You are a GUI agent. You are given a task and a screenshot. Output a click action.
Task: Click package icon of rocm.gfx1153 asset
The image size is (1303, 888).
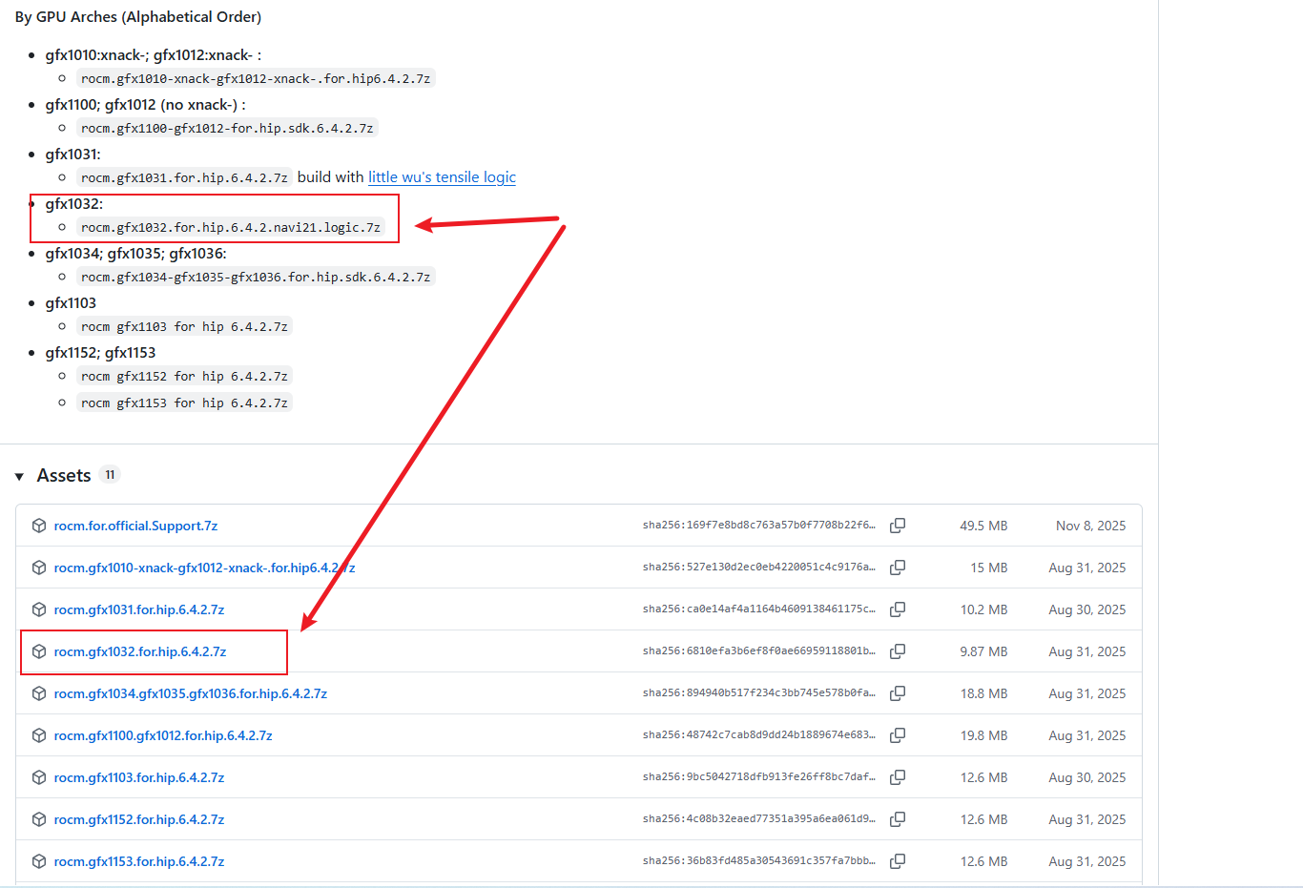coord(39,861)
